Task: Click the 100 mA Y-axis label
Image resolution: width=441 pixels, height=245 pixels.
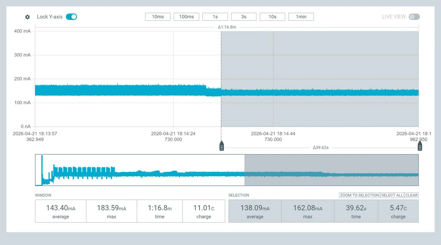Action: pyautogui.click(x=22, y=103)
